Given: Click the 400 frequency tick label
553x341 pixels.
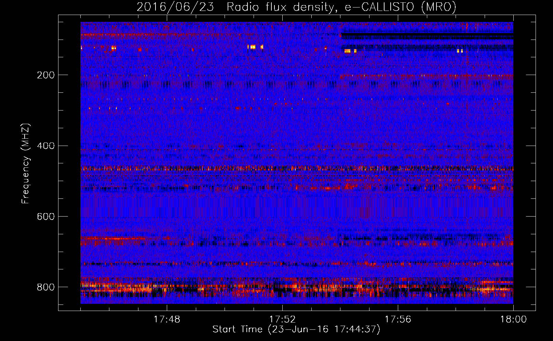Looking at the screenshot, I should pyautogui.click(x=45, y=146).
